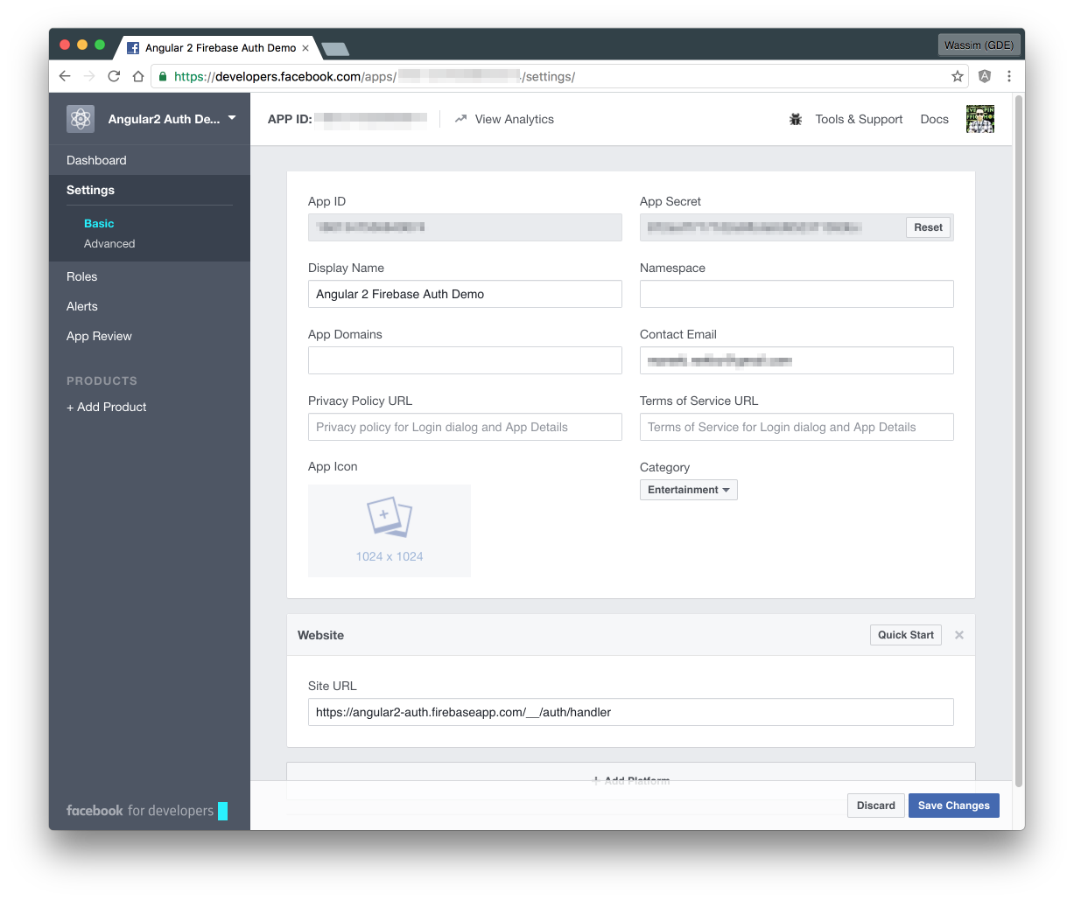Click the browser back arrow
1074x900 pixels.
65,76
